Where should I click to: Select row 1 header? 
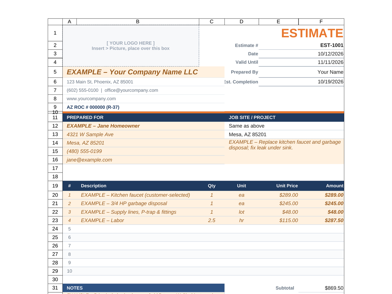tap(55, 33)
